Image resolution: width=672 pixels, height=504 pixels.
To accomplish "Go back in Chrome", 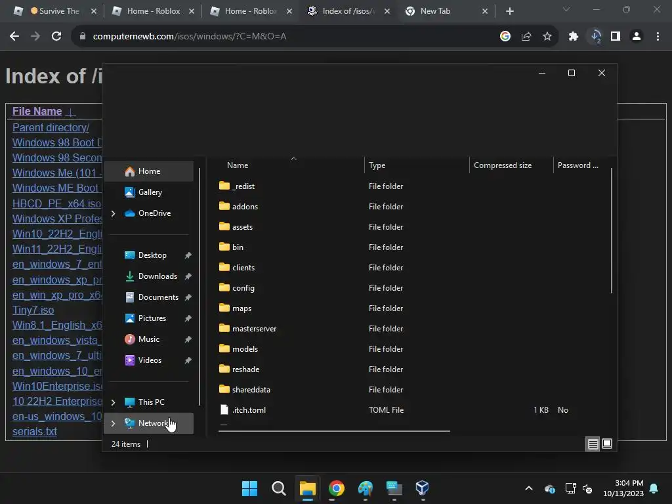I will point(14,37).
